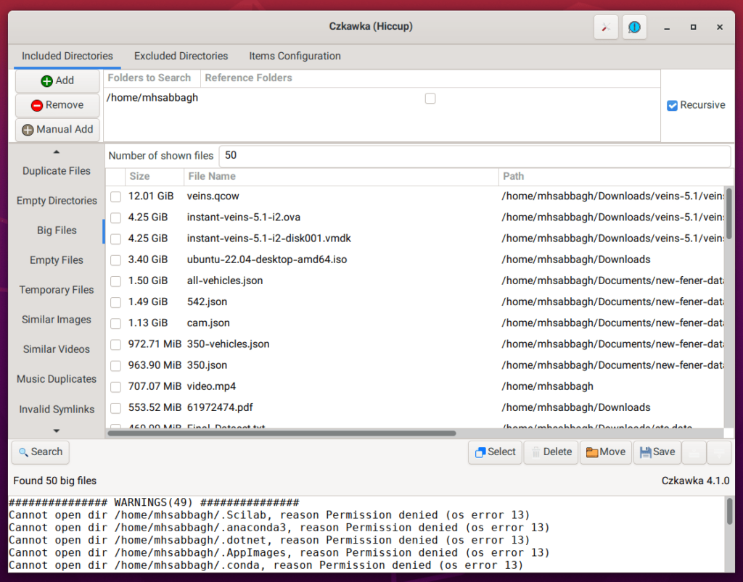743x582 pixels.
Task: Remove the selected directory
Action: (57, 105)
